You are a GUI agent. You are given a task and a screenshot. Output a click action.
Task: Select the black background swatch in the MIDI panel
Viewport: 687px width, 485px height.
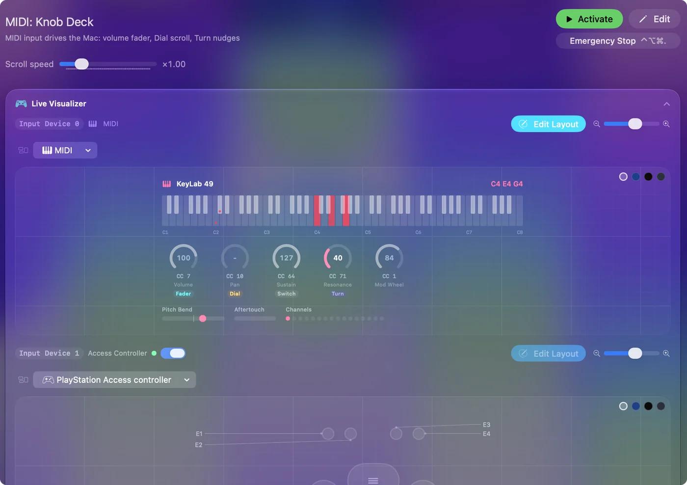[648, 177]
